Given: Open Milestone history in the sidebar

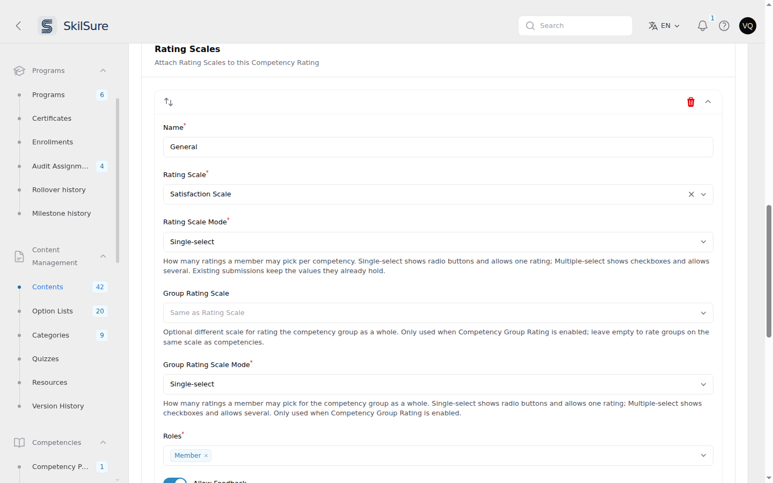Looking at the screenshot, I should [x=62, y=214].
